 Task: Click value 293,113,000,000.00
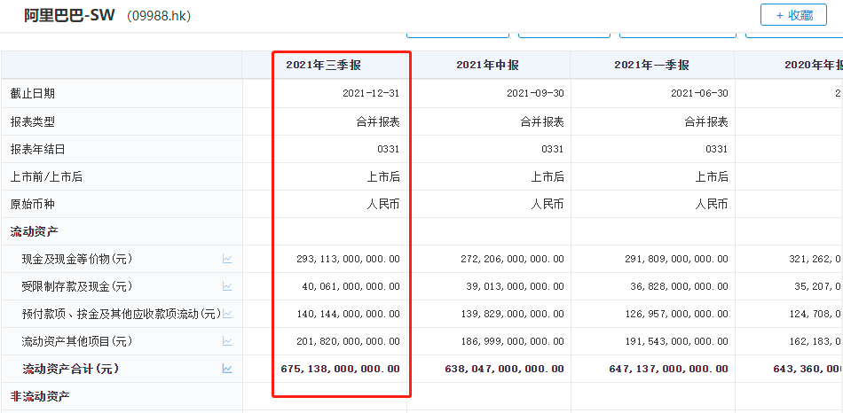tap(349, 259)
